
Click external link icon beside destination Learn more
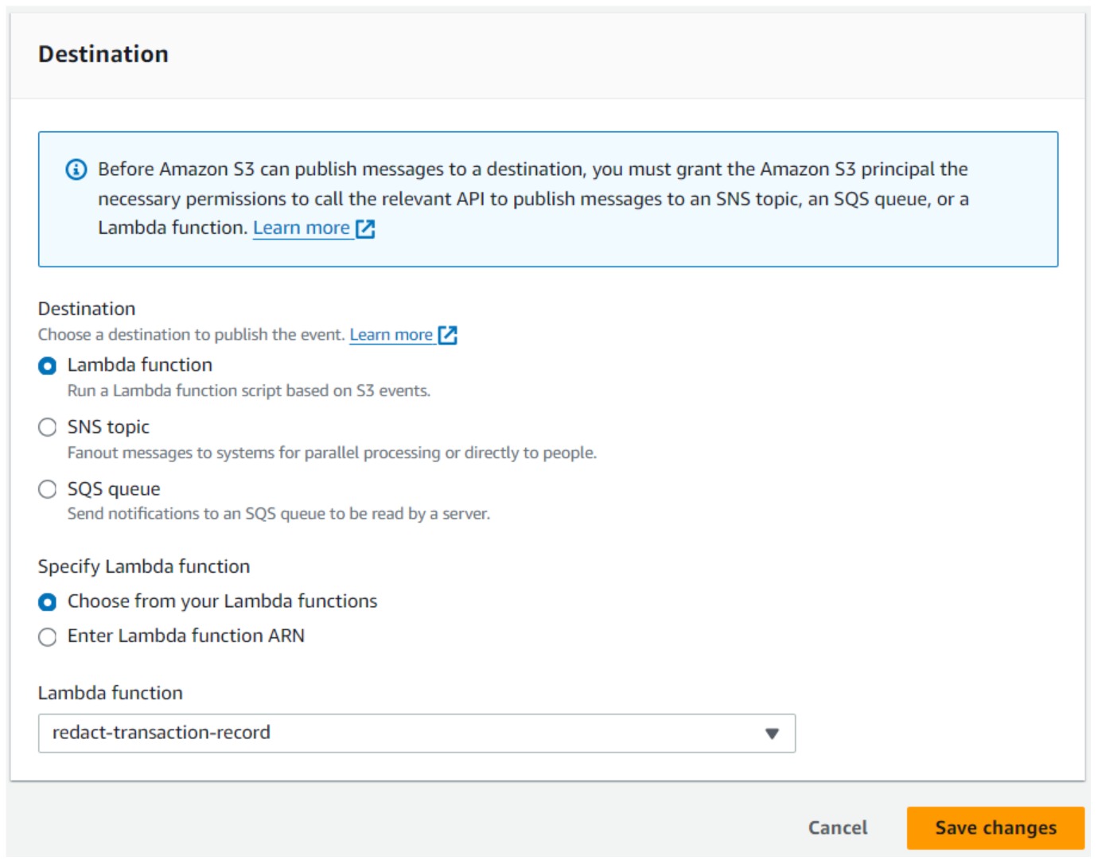448,336
